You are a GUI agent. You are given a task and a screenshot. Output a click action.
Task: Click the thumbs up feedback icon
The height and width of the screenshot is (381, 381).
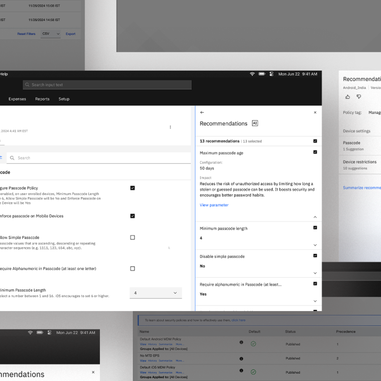(x=348, y=97)
